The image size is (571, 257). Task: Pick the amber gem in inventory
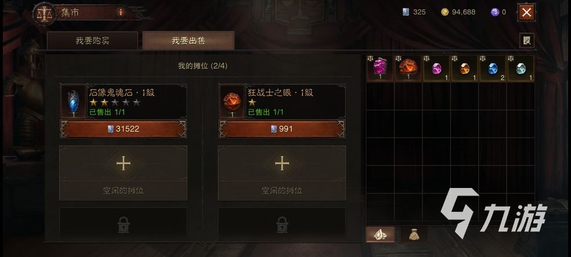(464, 68)
